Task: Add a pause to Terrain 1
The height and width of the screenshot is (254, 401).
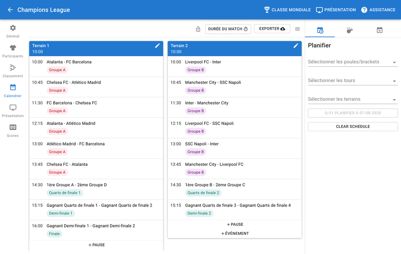Action: click(96, 245)
